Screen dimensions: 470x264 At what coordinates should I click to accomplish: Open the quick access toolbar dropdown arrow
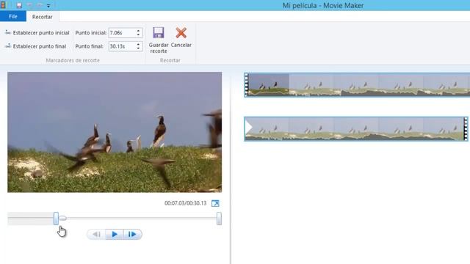pyautogui.click(x=48, y=6)
